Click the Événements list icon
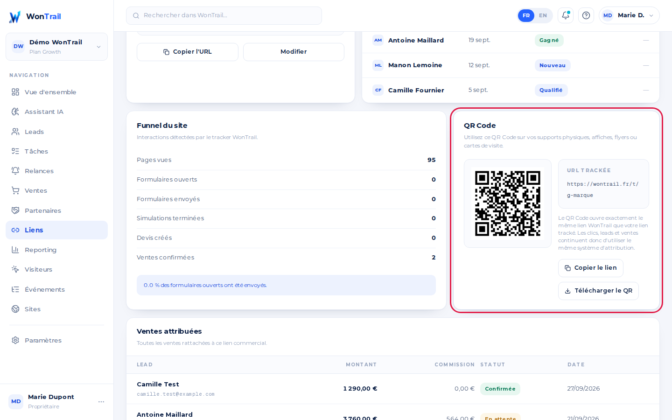The image size is (672, 420). [x=15, y=289]
